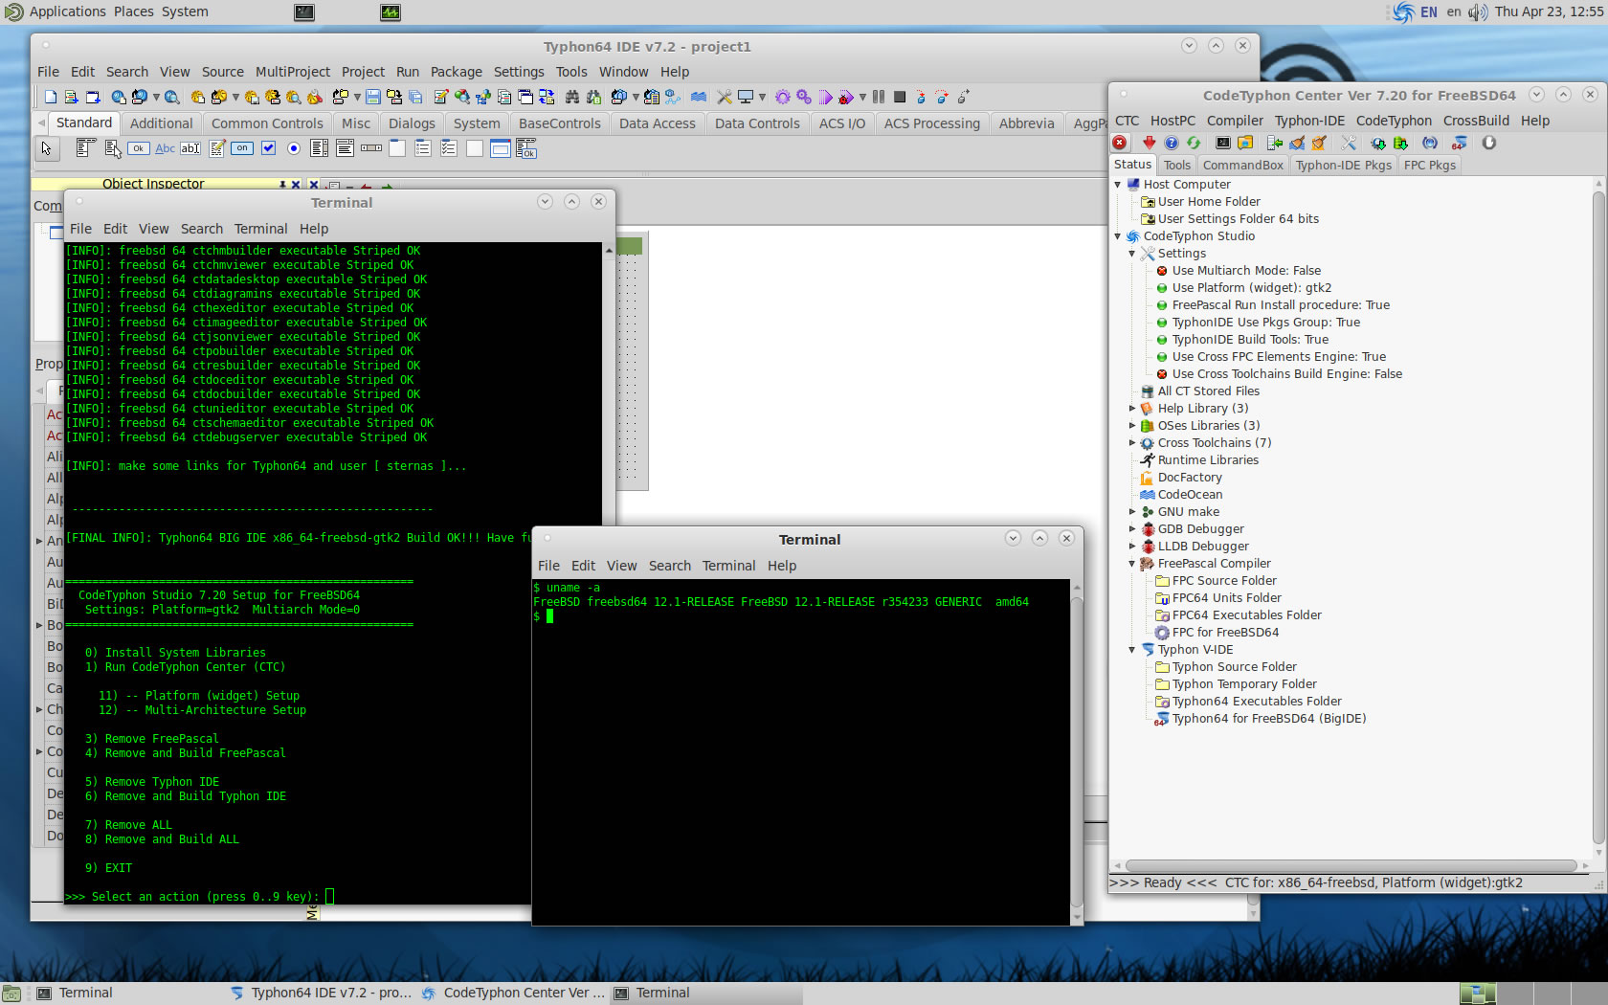This screenshot has height=1005, width=1608.
Task: Pick the TLabel 'Abc' component icon
Action: (165, 148)
